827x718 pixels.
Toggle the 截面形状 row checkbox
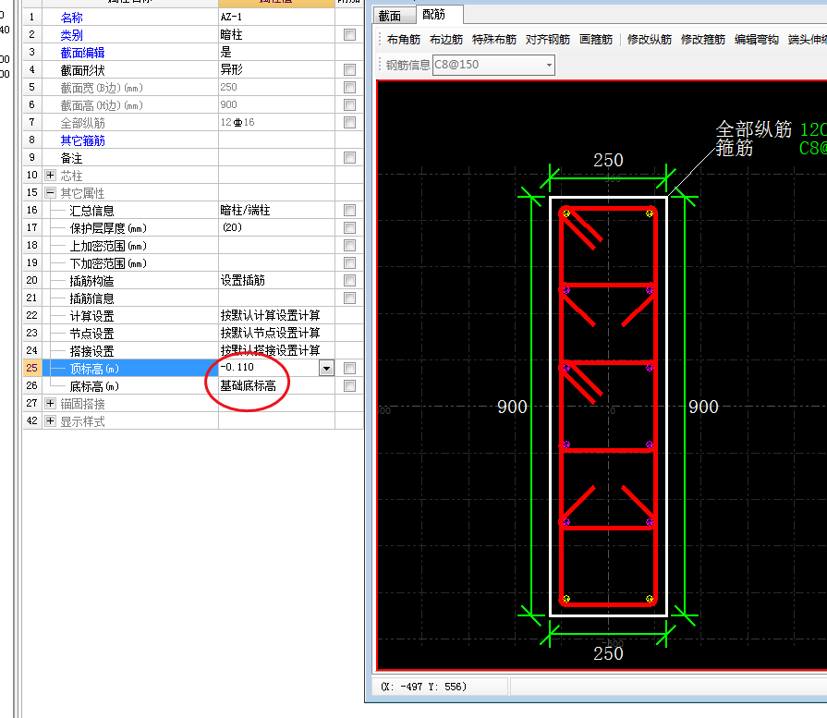coord(349,69)
